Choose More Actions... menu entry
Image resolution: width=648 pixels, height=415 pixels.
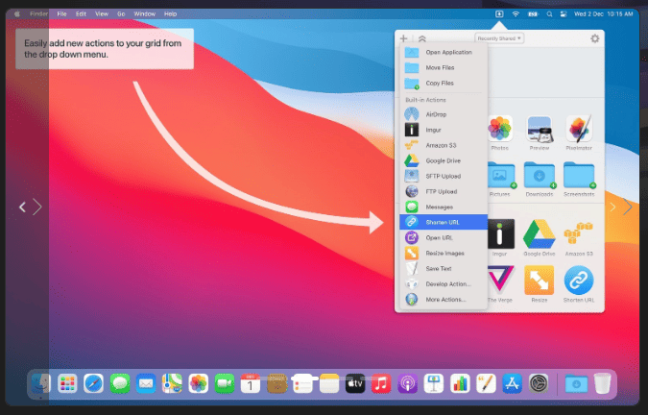444,300
